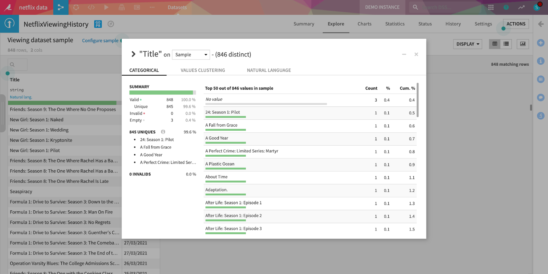Open the more options ellipsis menu

tap(152, 7)
